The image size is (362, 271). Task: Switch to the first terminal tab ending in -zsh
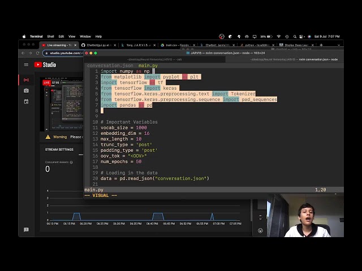tap(154, 59)
